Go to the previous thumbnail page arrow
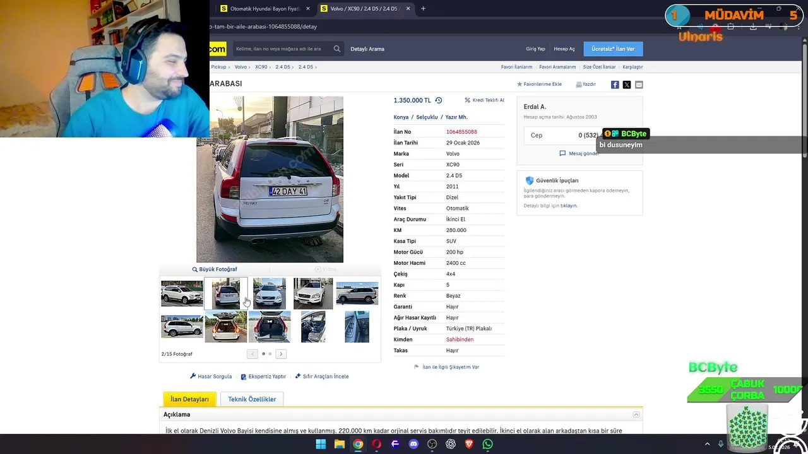Screen dimensions: 808x454 [x=252, y=354]
